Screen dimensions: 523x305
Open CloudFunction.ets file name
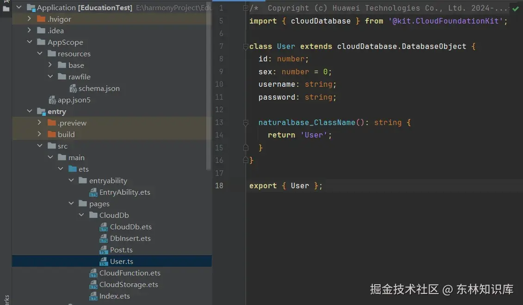pos(130,273)
